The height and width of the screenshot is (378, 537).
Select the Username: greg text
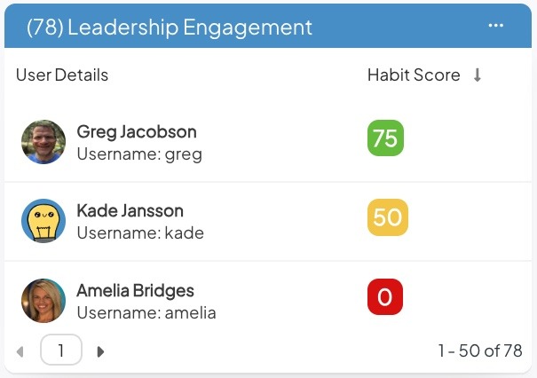pos(139,154)
